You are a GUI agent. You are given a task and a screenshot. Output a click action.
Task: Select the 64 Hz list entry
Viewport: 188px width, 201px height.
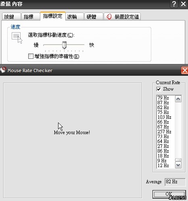pos(166,141)
